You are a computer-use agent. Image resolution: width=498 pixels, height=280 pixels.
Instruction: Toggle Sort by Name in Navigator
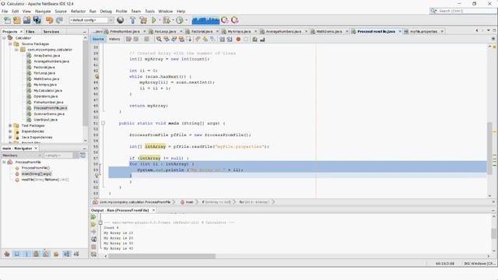66,254
